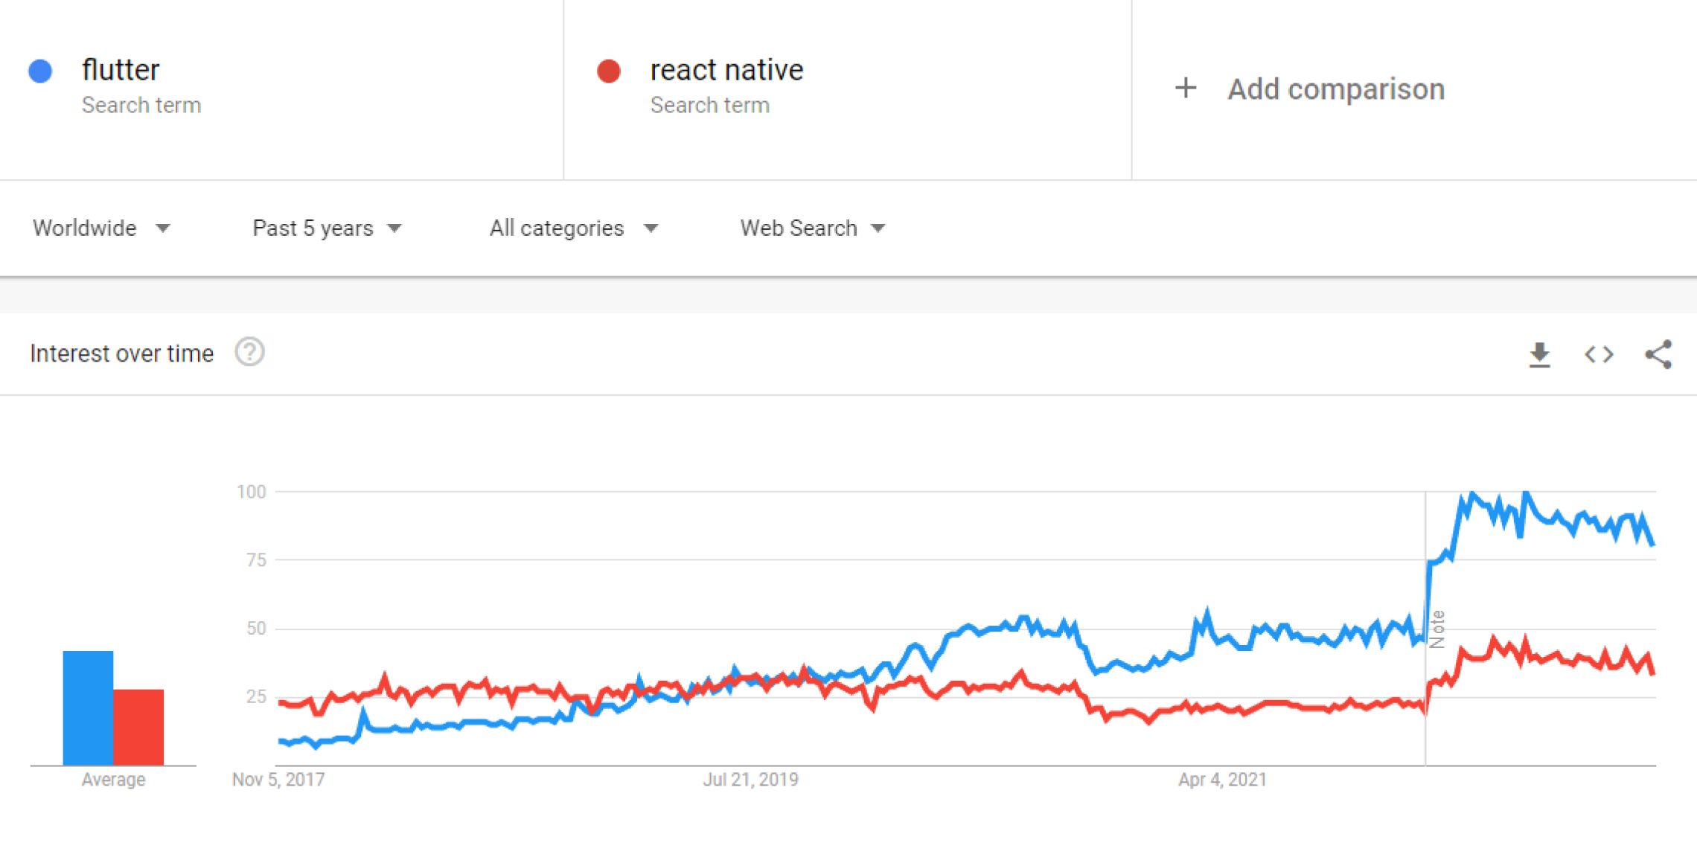Click the blue Average bar
The width and height of the screenshot is (1697, 863).
[x=88, y=707]
